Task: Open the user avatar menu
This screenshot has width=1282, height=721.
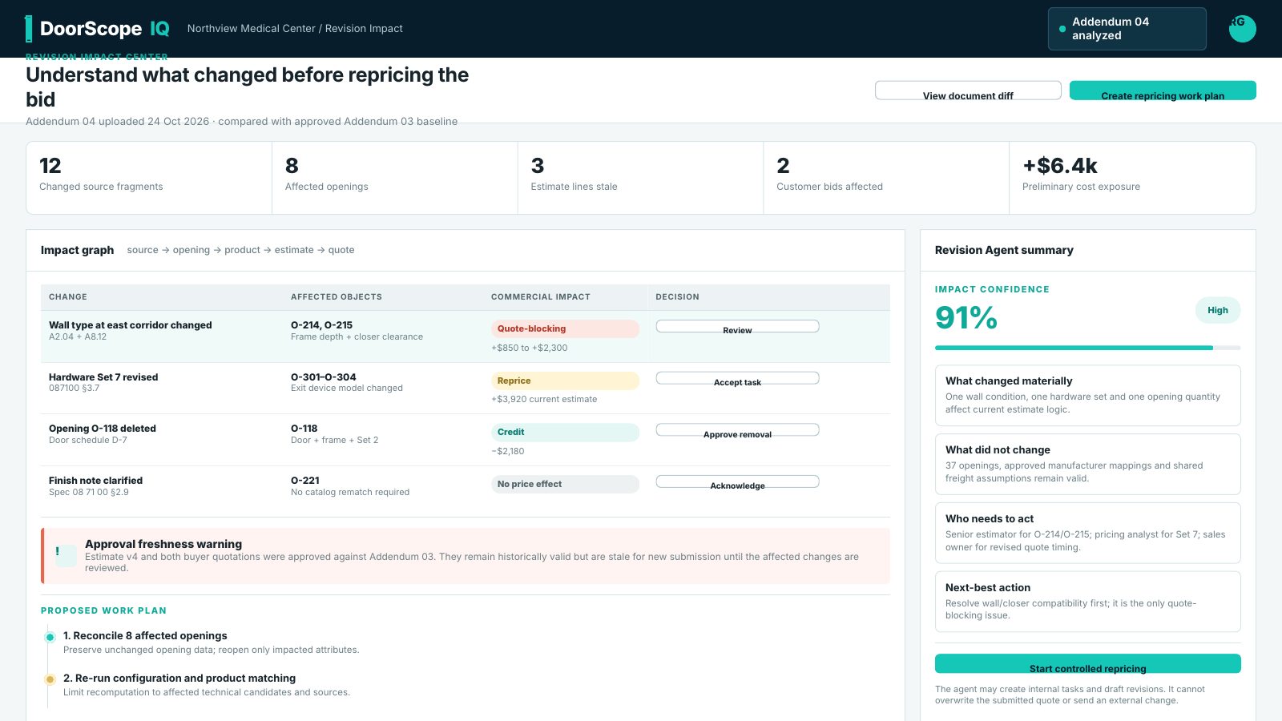Action: [1242, 29]
